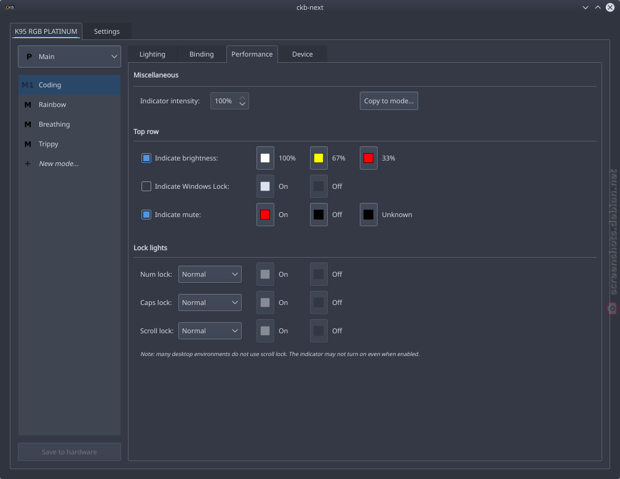Select the Performance tab
This screenshot has height=479, width=620.
click(x=252, y=54)
